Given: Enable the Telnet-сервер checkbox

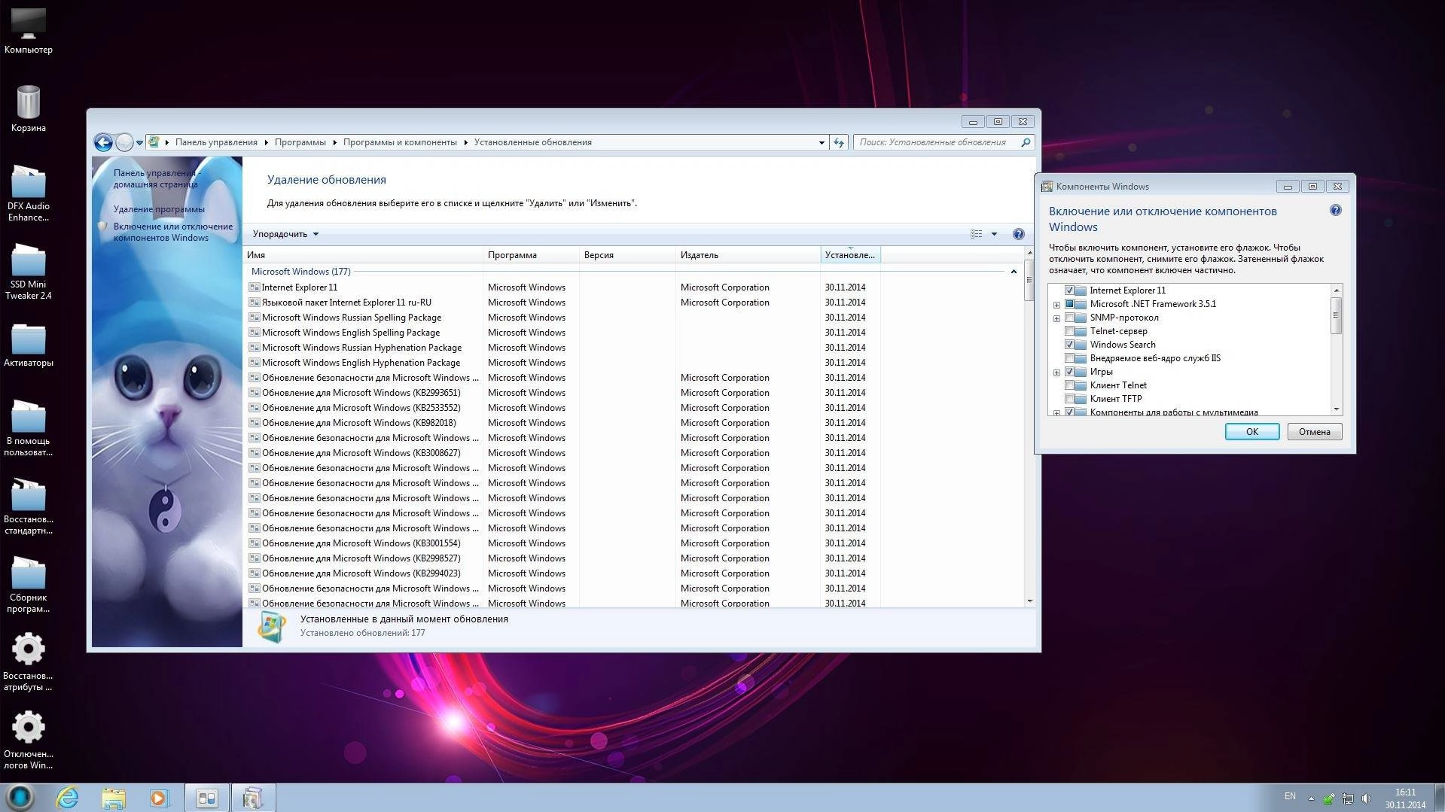Looking at the screenshot, I should pos(1069,331).
